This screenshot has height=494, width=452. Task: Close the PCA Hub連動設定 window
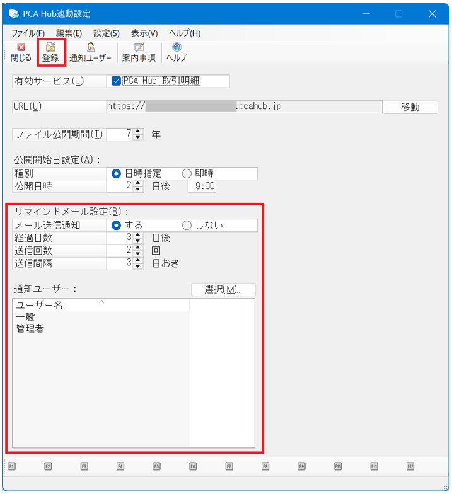click(432, 14)
